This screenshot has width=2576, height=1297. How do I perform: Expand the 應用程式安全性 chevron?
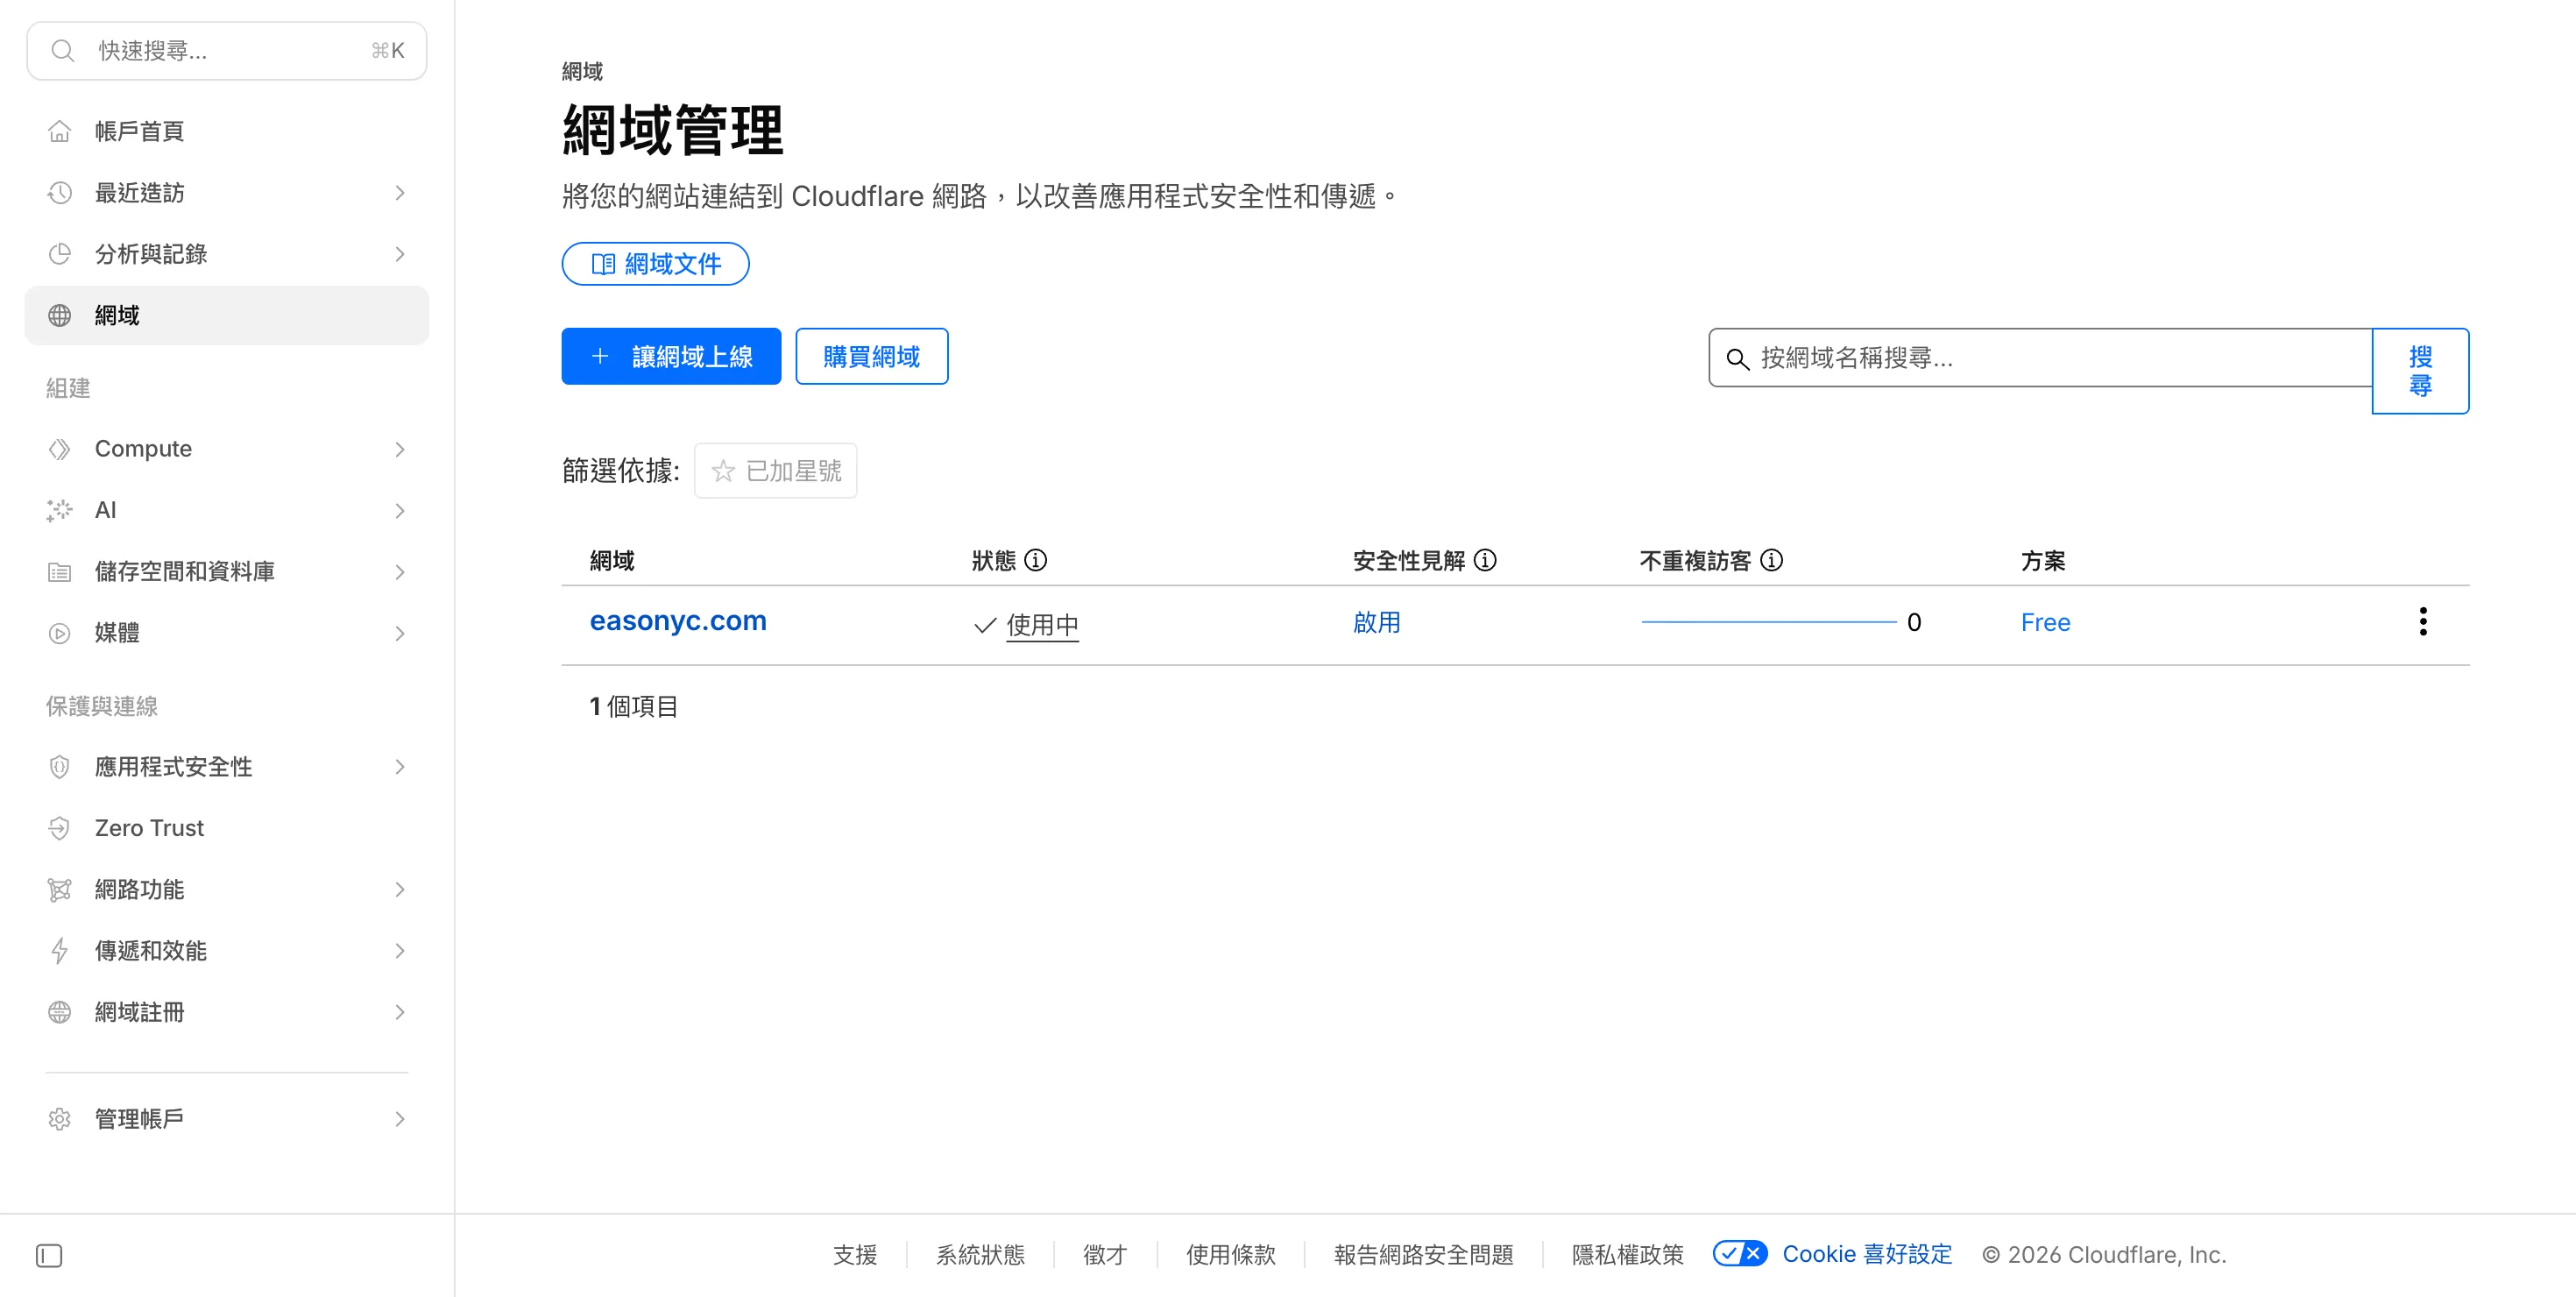pyautogui.click(x=399, y=767)
